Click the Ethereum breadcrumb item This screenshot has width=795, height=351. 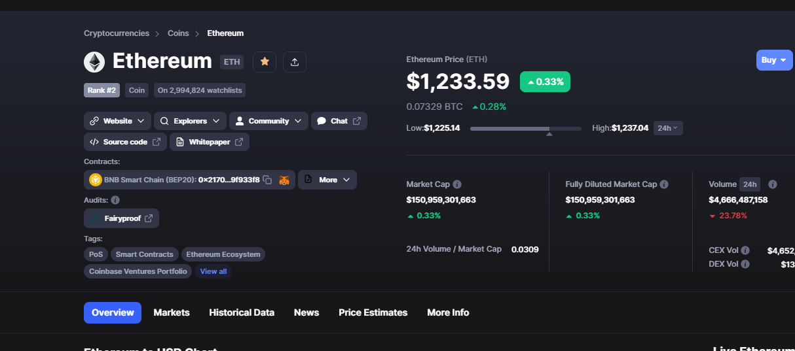click(225, 33)
